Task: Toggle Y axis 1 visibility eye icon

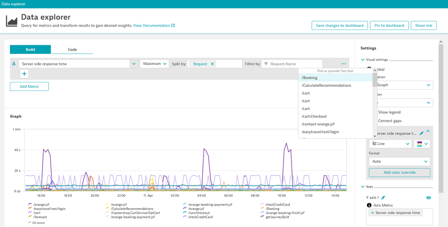Action: point(429,197)
